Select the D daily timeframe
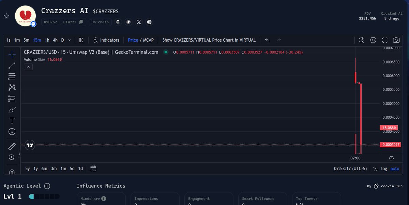The height and width of the screenshot is (205, 409). 62,40
